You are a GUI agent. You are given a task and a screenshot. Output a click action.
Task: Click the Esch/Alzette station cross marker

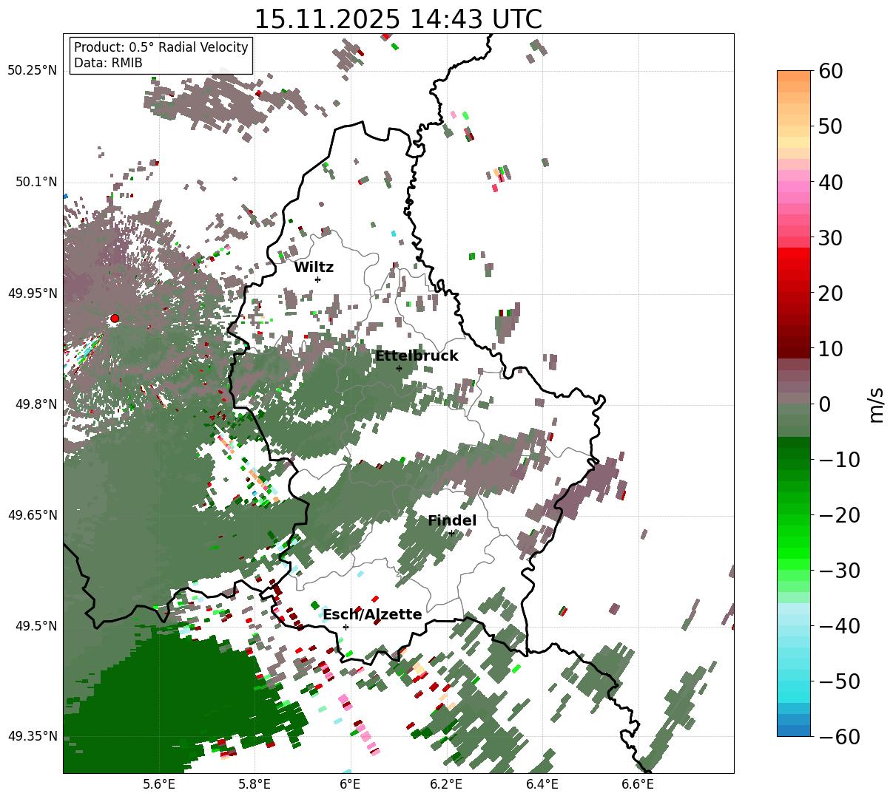coord(346,627)
